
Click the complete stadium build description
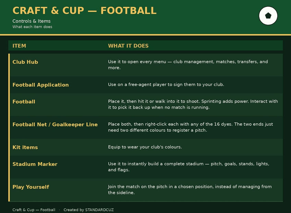click(x=189, y=167)
